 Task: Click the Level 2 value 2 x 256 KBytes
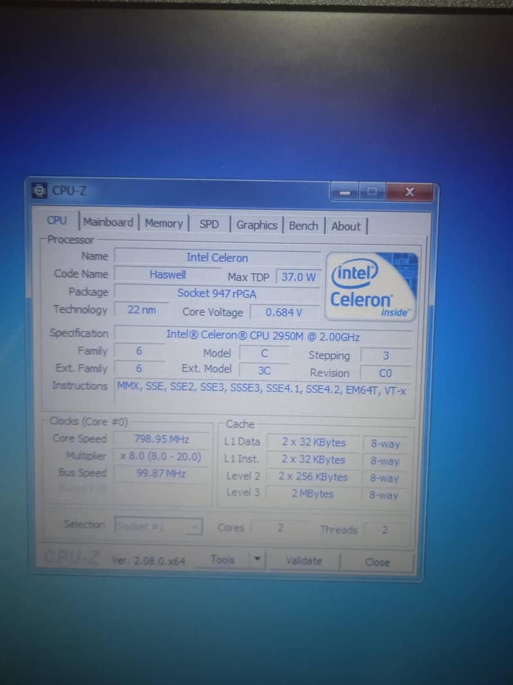click(313, 477)
